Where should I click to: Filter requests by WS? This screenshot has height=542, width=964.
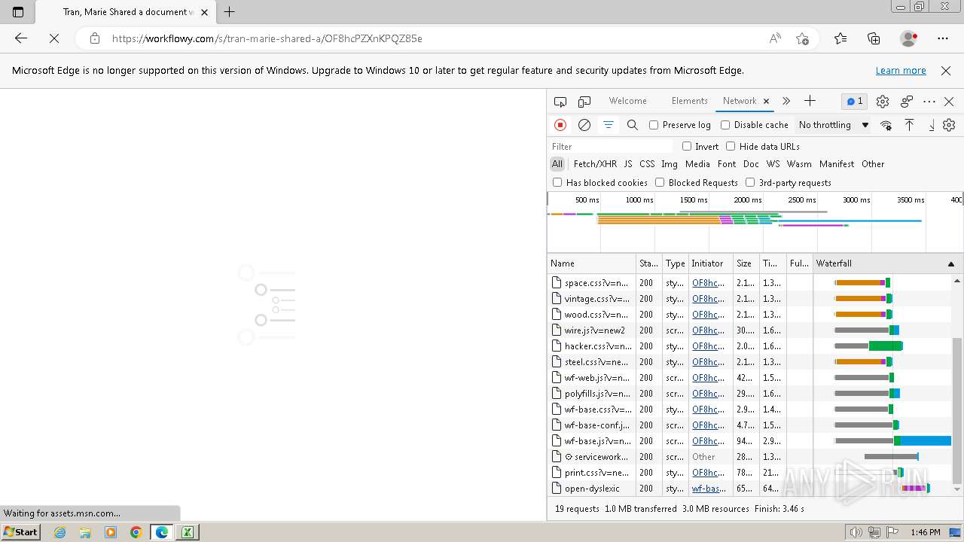pyautogui.click(x=773, y=164)
